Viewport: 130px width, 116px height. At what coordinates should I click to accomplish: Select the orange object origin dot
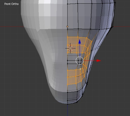[x=67, y=27]
